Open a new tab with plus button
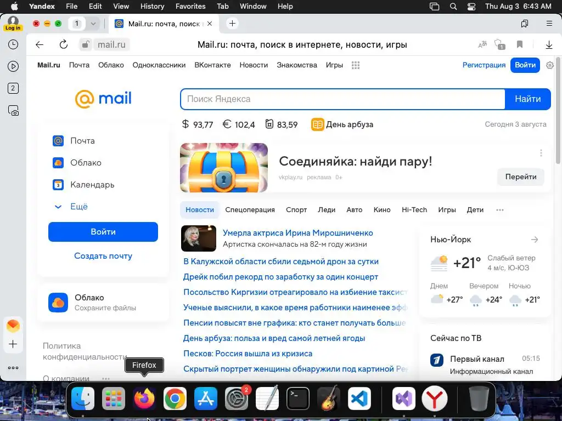Screen dimensions: 562x421 coord(232,24)
